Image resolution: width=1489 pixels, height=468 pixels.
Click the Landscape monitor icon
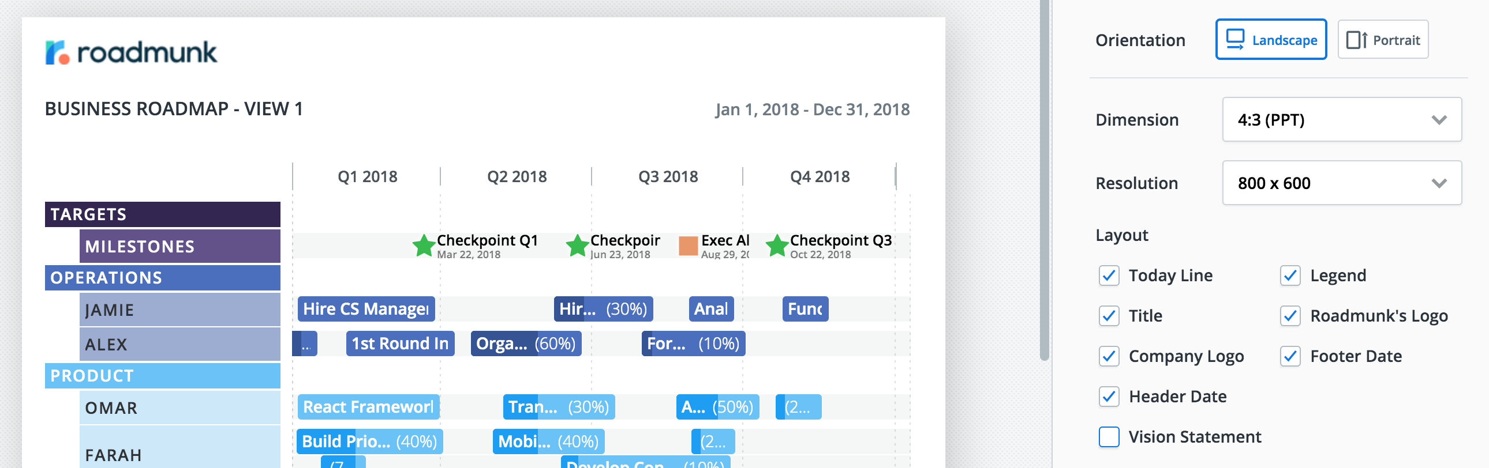coord(1235,40)
